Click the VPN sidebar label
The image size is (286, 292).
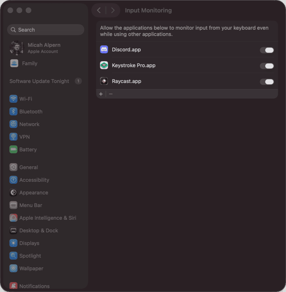pos(25,137)
